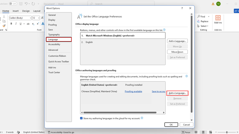Redo the last action
The height and width of the screenshot is (134, 239).
tap(33, 4)
